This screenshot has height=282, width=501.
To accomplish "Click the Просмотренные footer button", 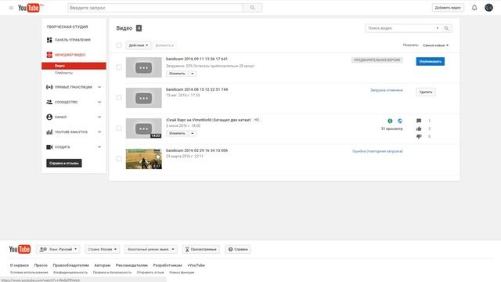I will click(201, 249).
